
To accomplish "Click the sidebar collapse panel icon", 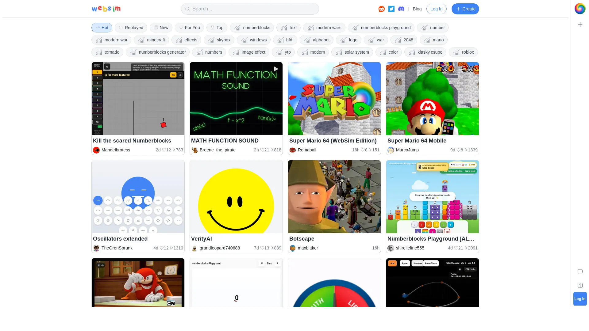I will pos(580,285).
